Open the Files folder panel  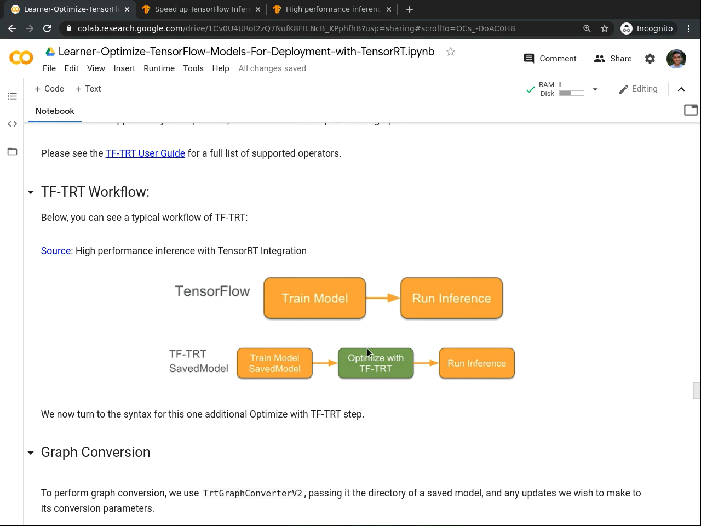pyautogui.click(x=12, y=152)
